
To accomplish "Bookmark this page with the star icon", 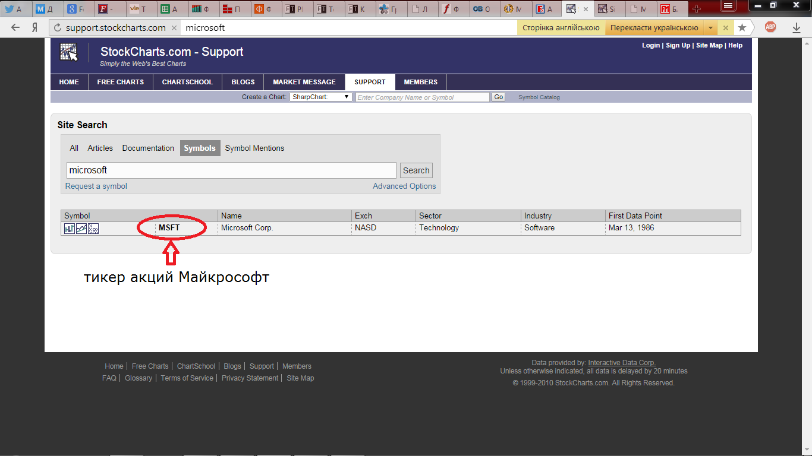I will coord(742,27).
